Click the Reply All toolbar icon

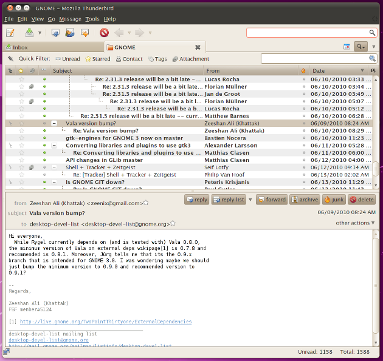[70, 33]
